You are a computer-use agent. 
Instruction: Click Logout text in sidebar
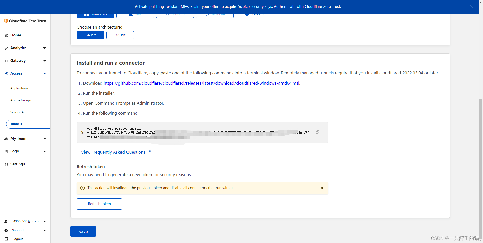[18, 239]
